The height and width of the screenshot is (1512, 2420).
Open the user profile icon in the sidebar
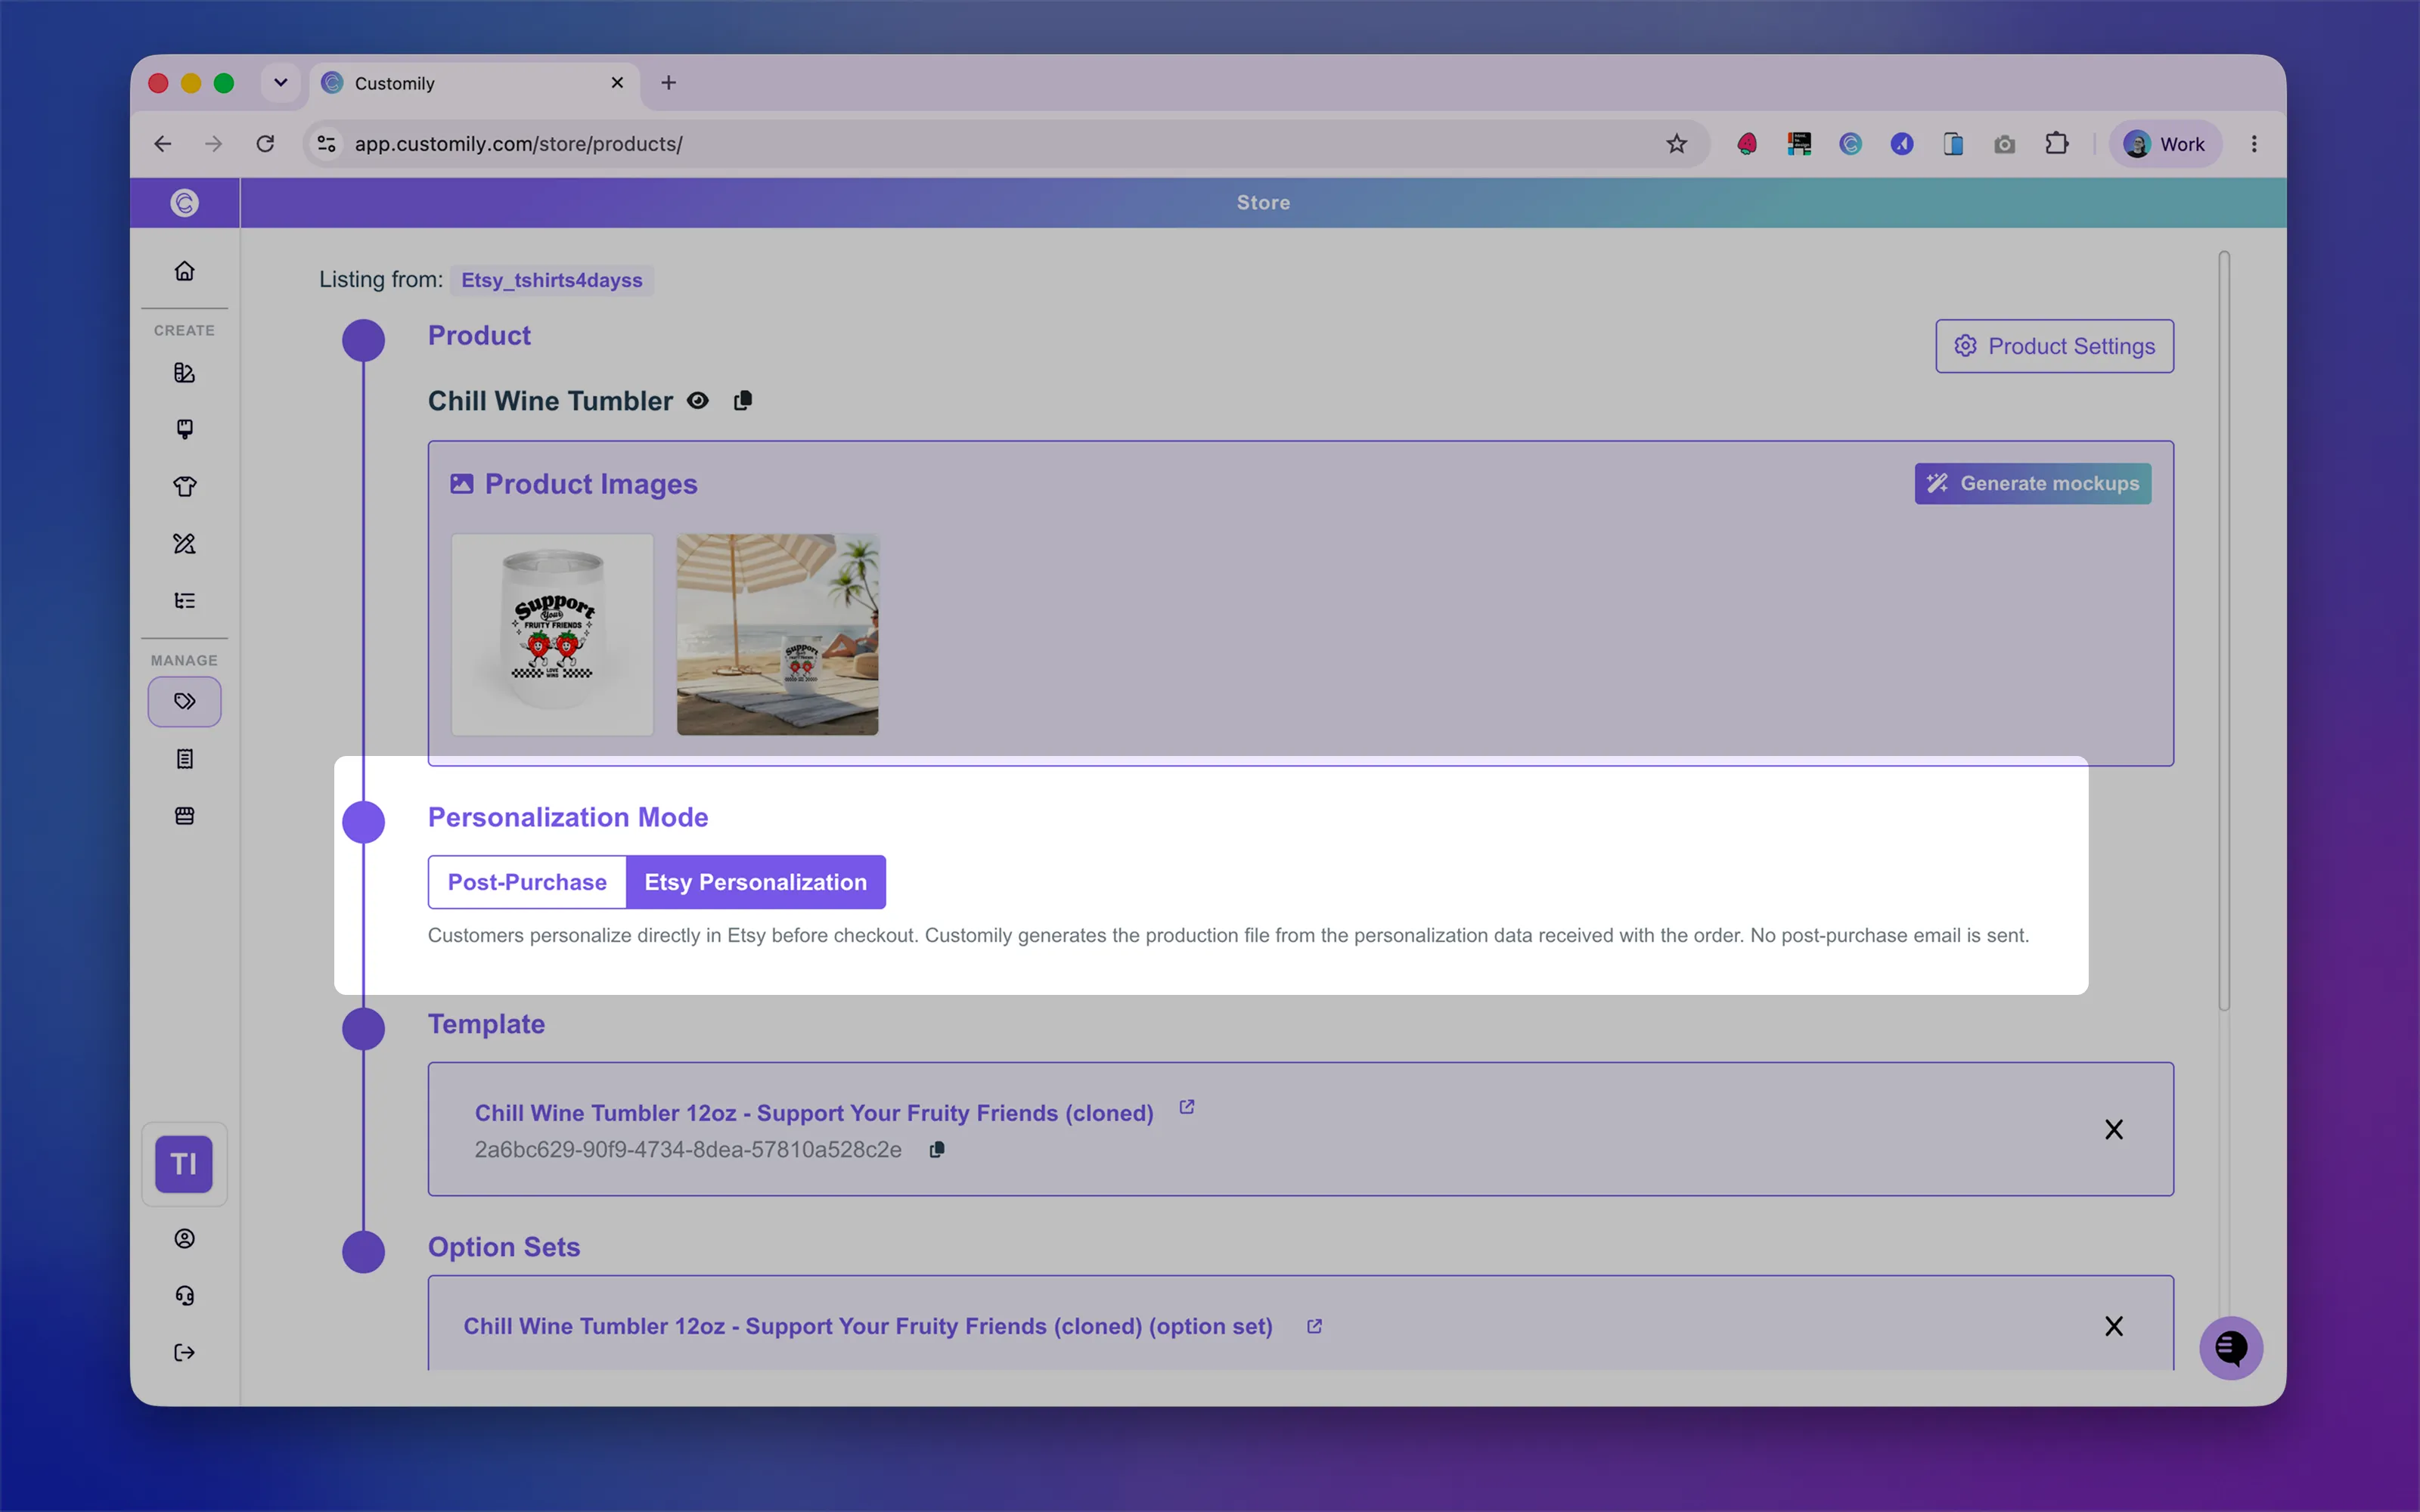tap(185, 1238)
